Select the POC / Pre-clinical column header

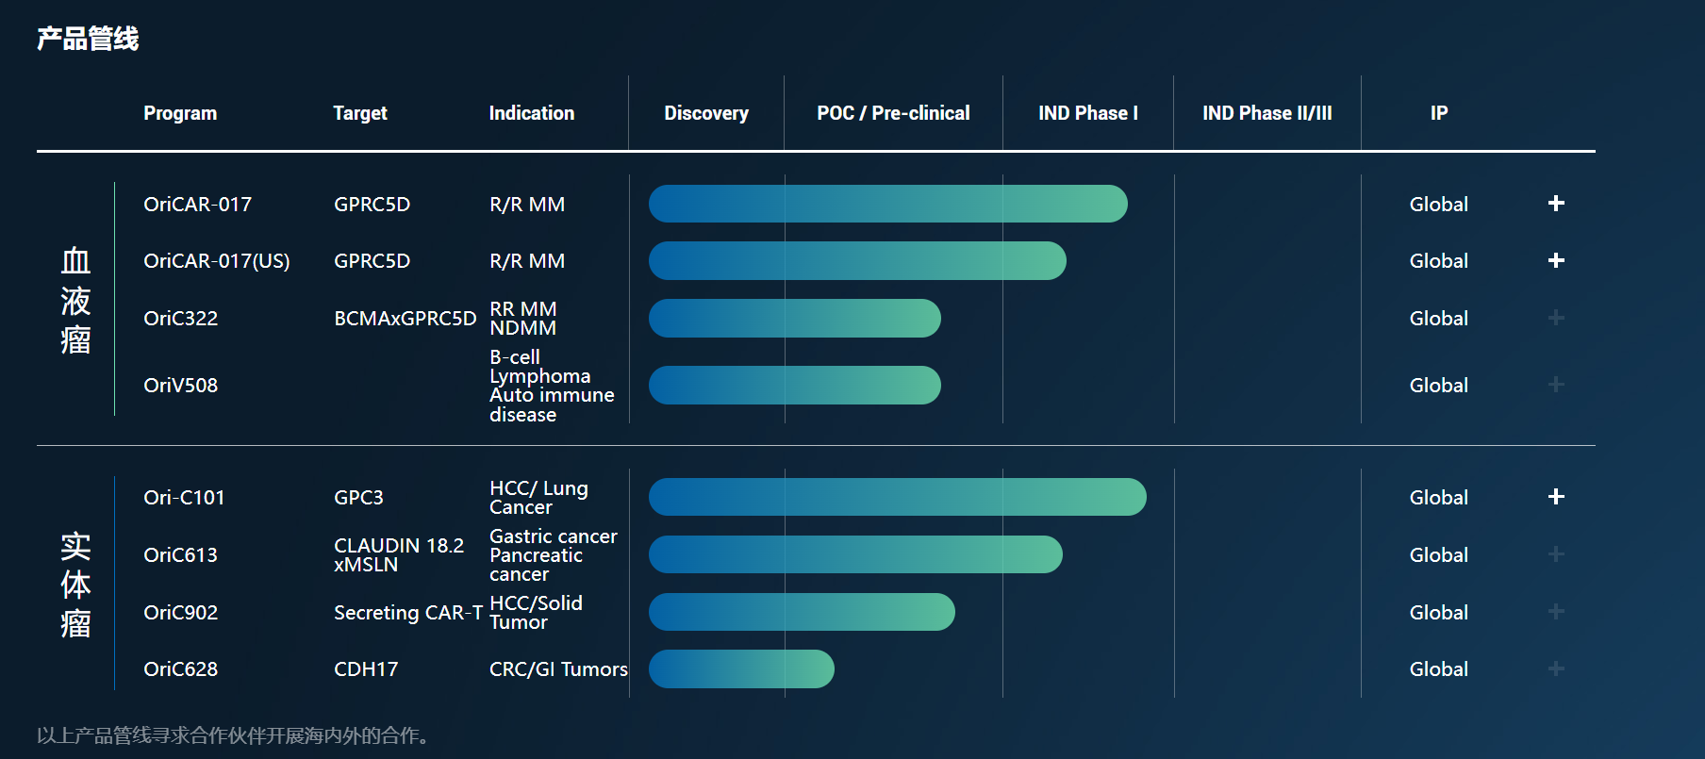click(x=893, y=113)
